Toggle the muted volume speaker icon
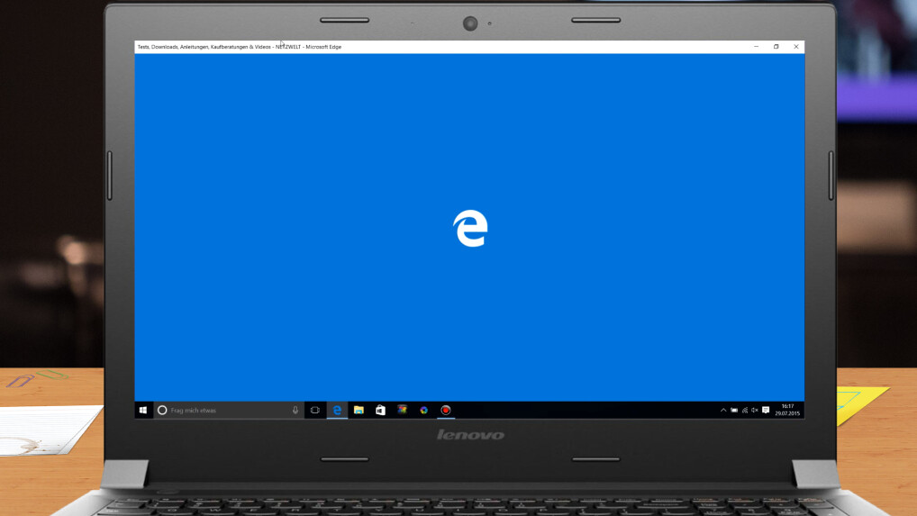The width and height of the screenshot is (917, 516). pyautogui.click(x=755, y=410)
